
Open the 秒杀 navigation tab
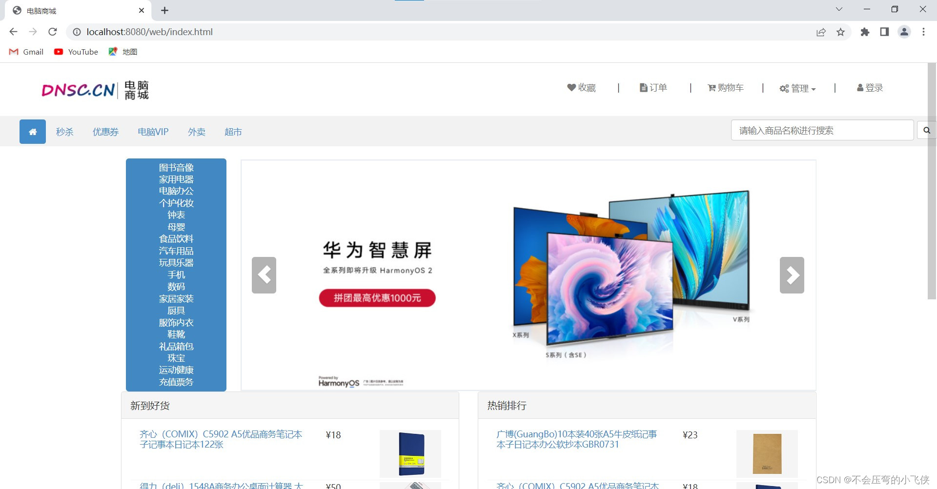click(64, 132)
